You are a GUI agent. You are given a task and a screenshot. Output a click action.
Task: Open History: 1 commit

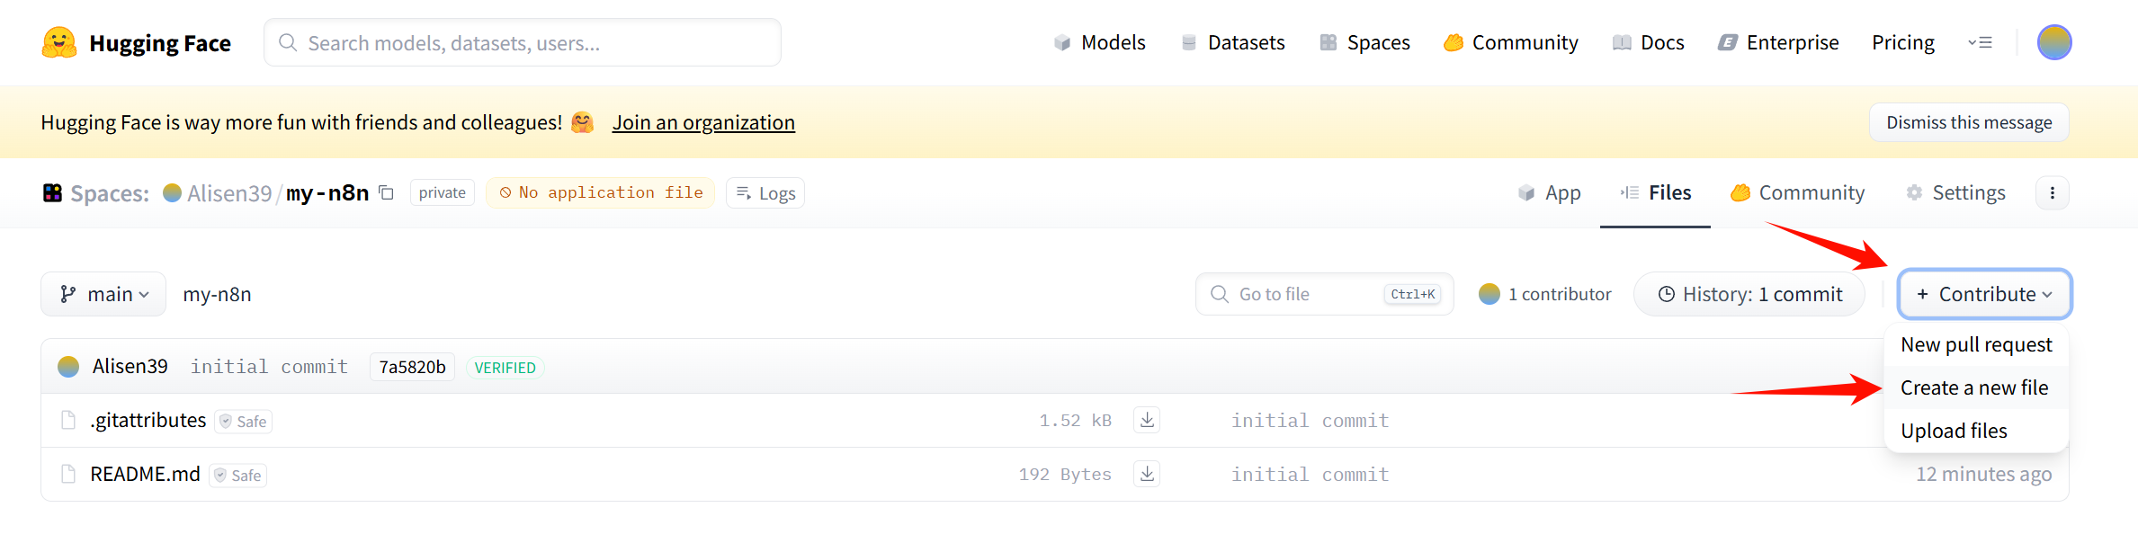(x=1749, y=294)
